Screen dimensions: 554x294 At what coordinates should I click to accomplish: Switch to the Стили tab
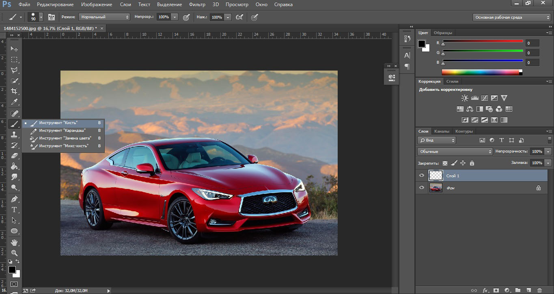[x=452, y=82]
